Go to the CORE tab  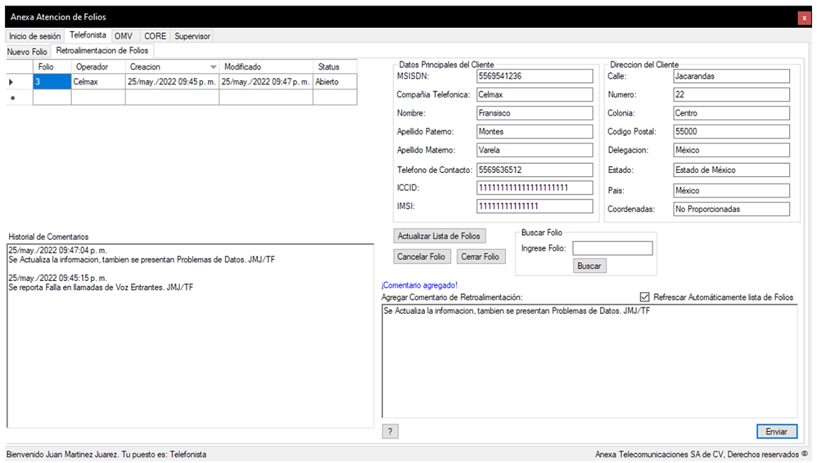[x=155, y=36]
